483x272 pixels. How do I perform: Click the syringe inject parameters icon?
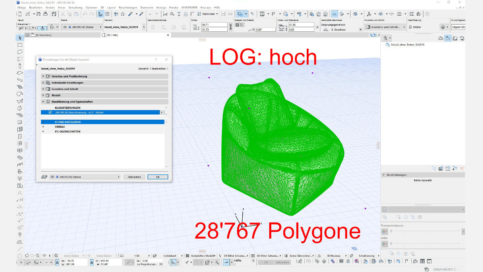pos(141,14)
